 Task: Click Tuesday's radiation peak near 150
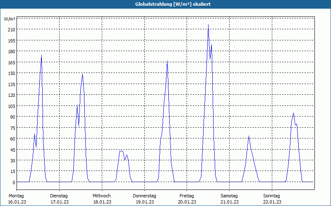(x=82, y=74)
